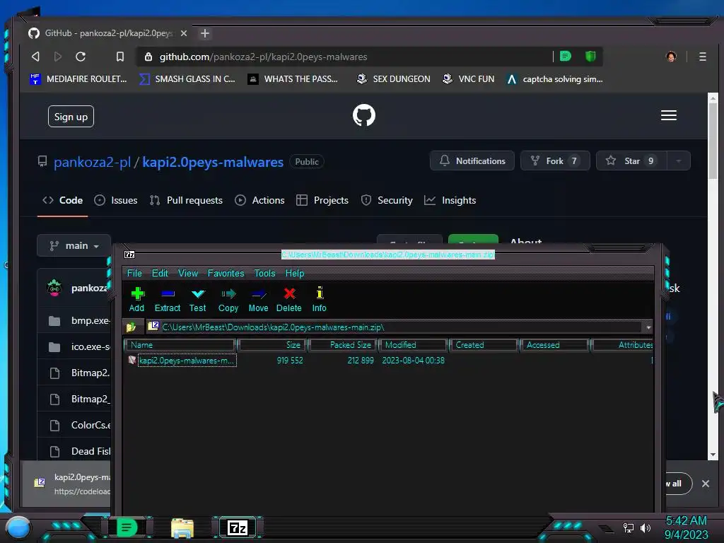
Task: Open the Info tool in 7-Zip
Action: (319, 300)
